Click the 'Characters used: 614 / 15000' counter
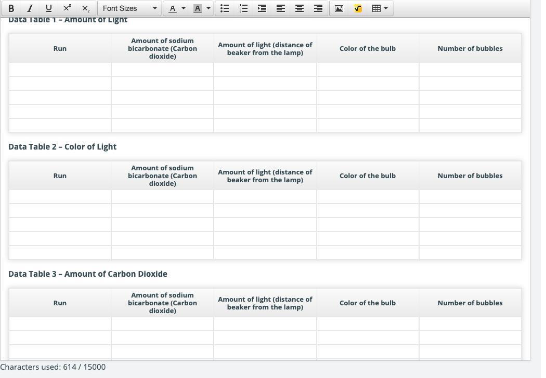The width and height of the screenshot is (546, 378). click(x=53, y=367)
